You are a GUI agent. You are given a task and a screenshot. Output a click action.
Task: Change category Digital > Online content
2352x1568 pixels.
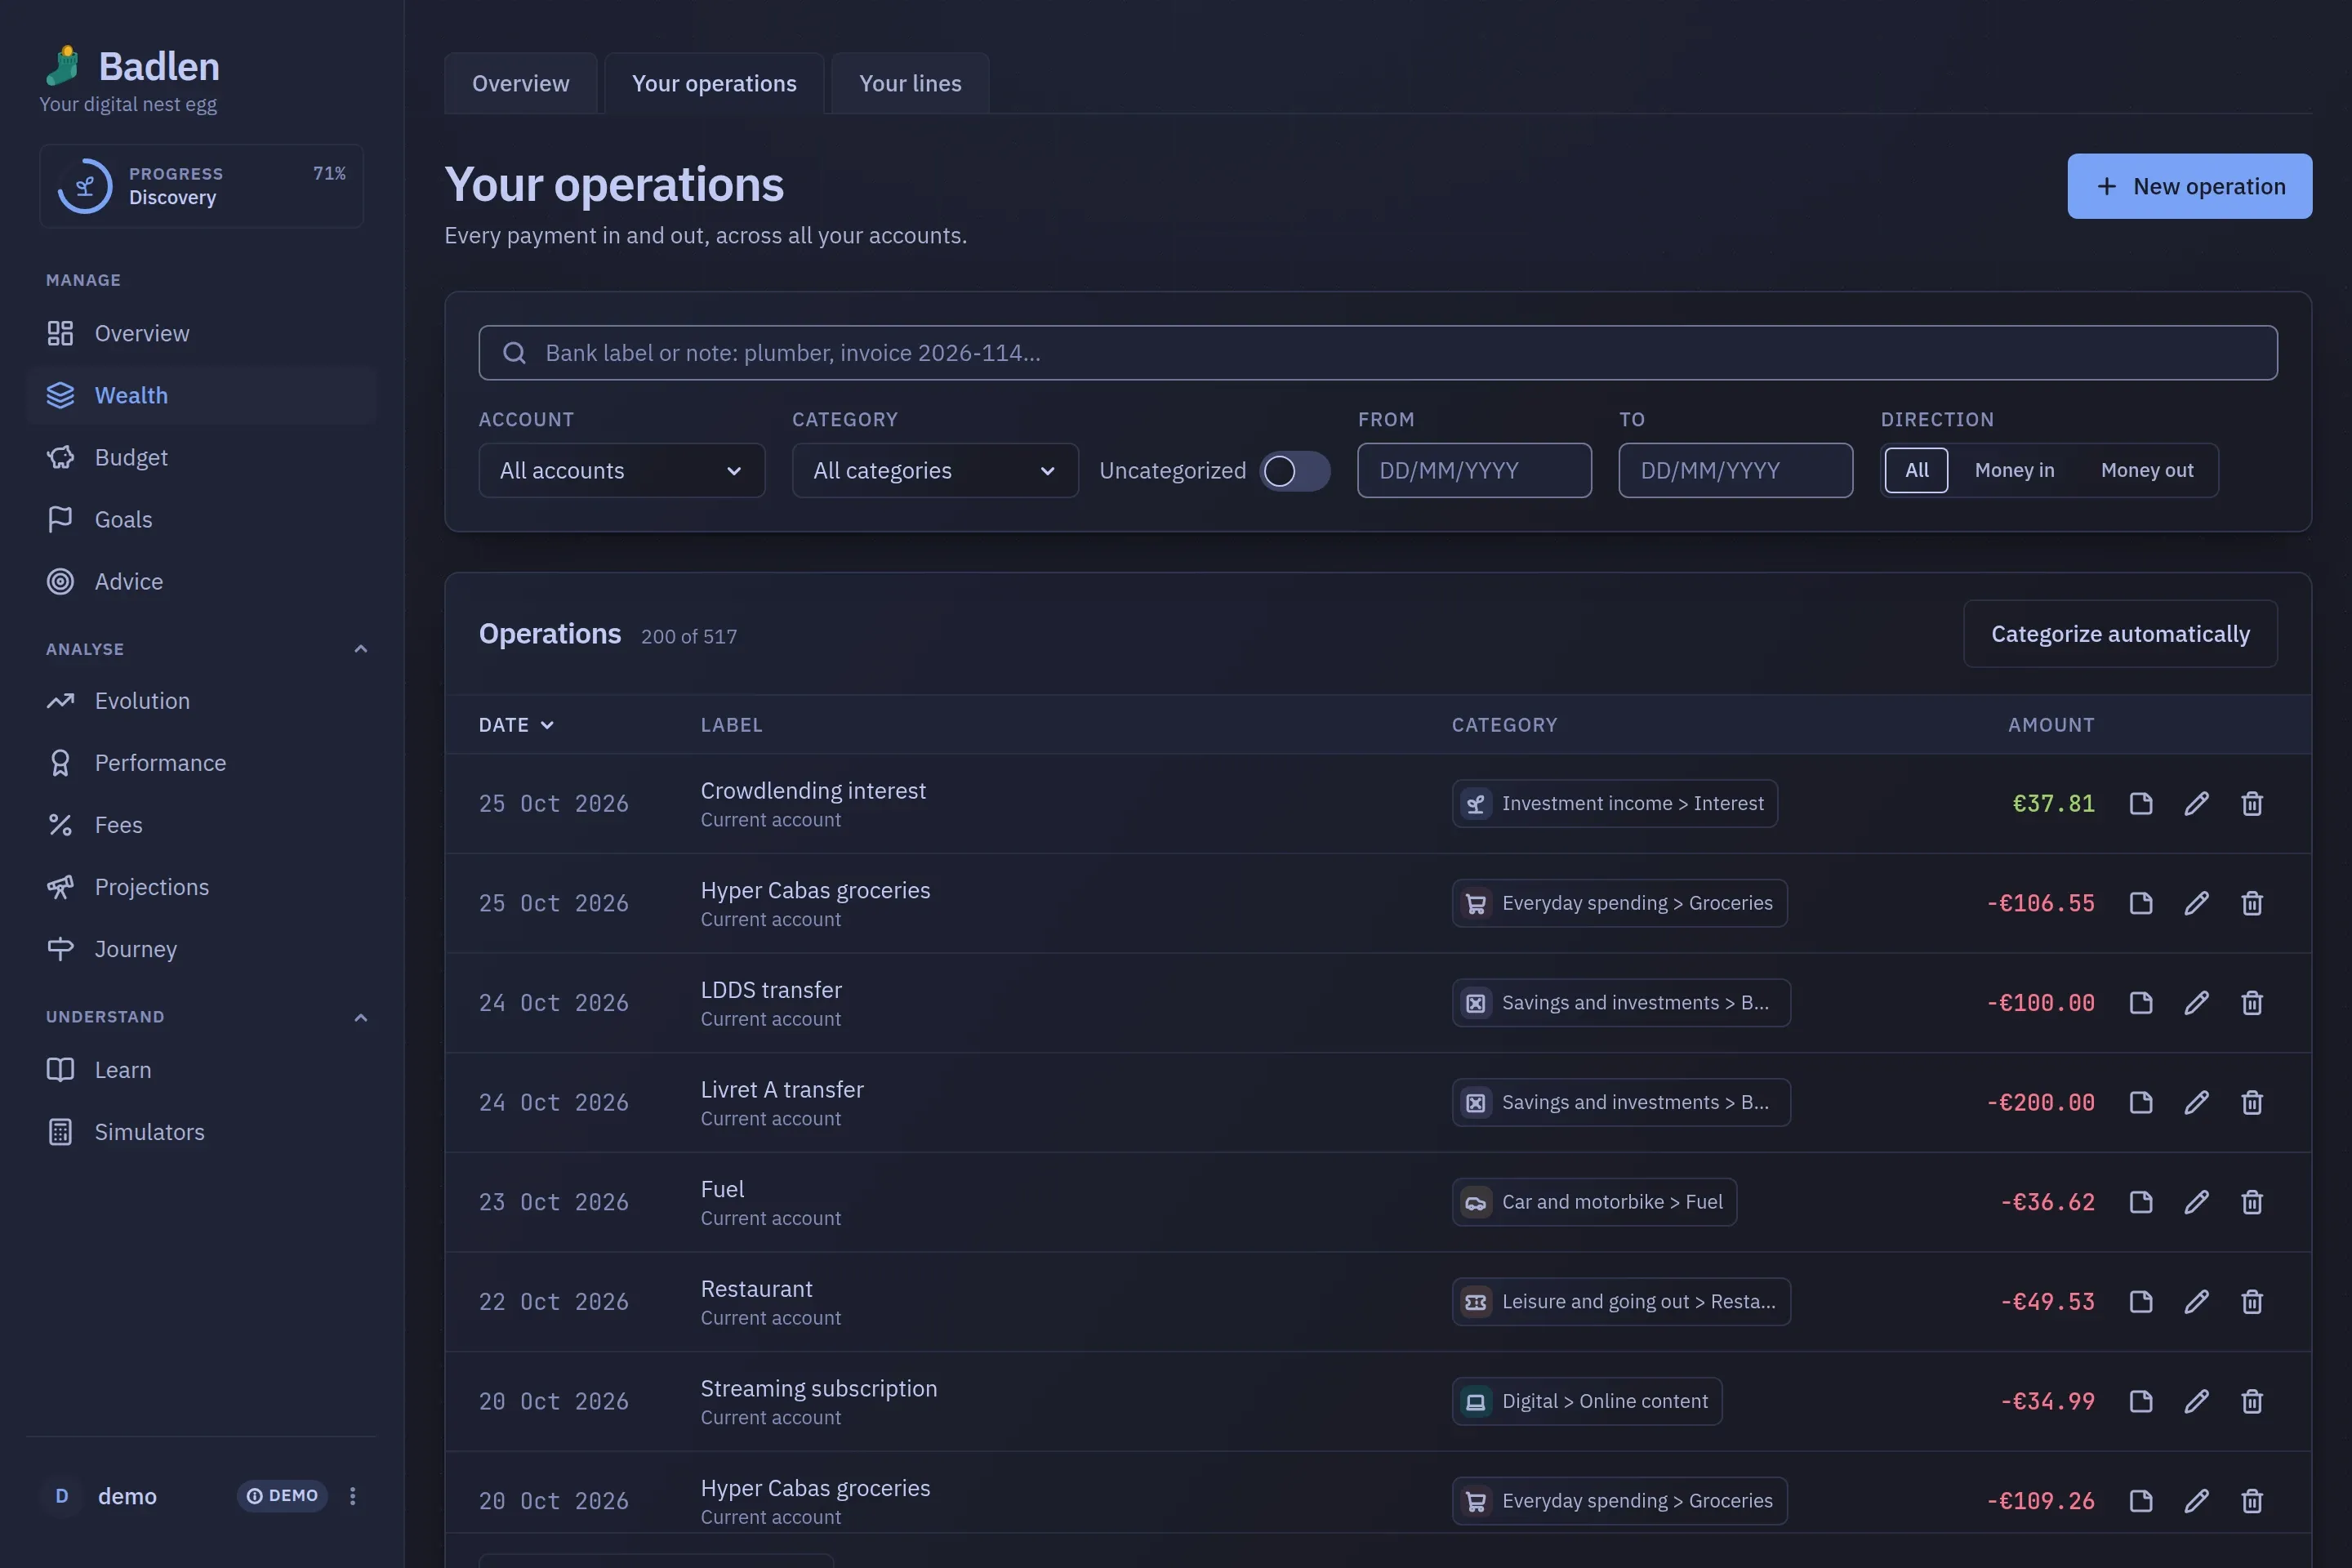(x=1586, y=1401)
